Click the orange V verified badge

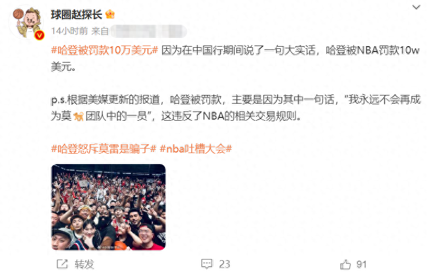pyautogui.click(x=39, y=35)
